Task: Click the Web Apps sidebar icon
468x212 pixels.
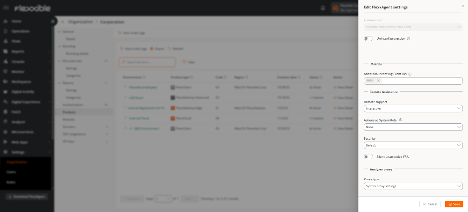Action: coord(5,142)
